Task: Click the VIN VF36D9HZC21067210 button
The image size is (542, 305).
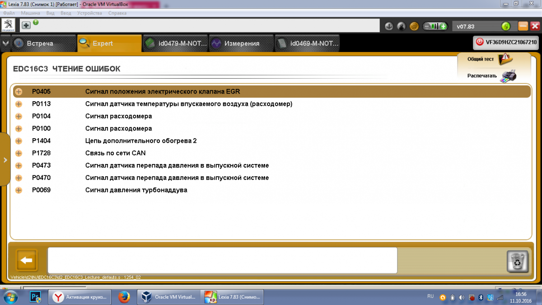Action: tap(506, 42)
